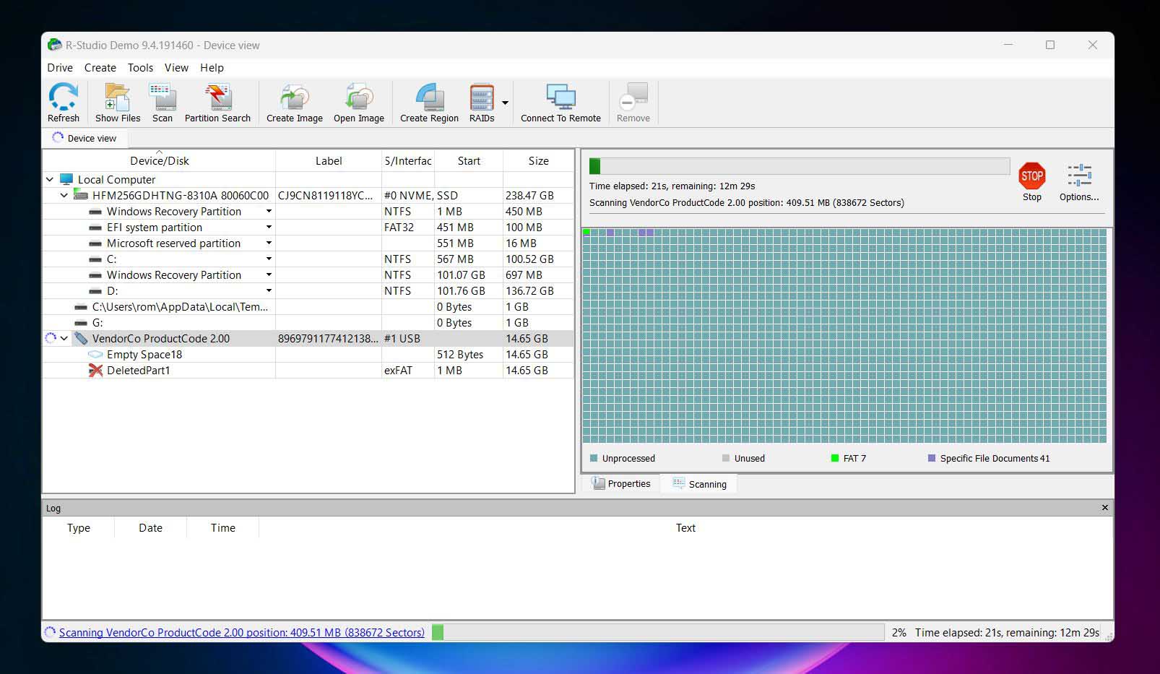Close the Log panel
1160x674 pixels.
tap(1104, 508)
